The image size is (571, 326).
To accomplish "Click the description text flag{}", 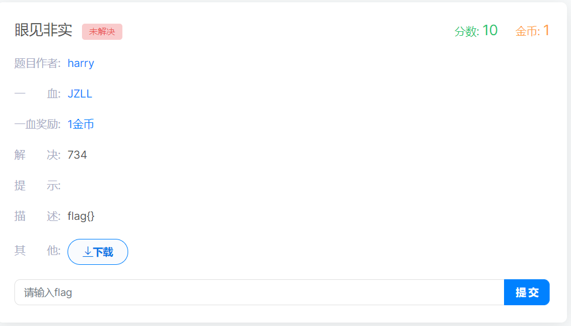I will [81, 216].
